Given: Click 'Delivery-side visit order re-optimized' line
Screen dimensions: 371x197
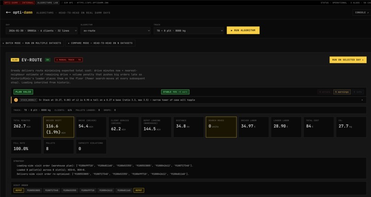Looking at the screenshot, I should coord(103,174).
